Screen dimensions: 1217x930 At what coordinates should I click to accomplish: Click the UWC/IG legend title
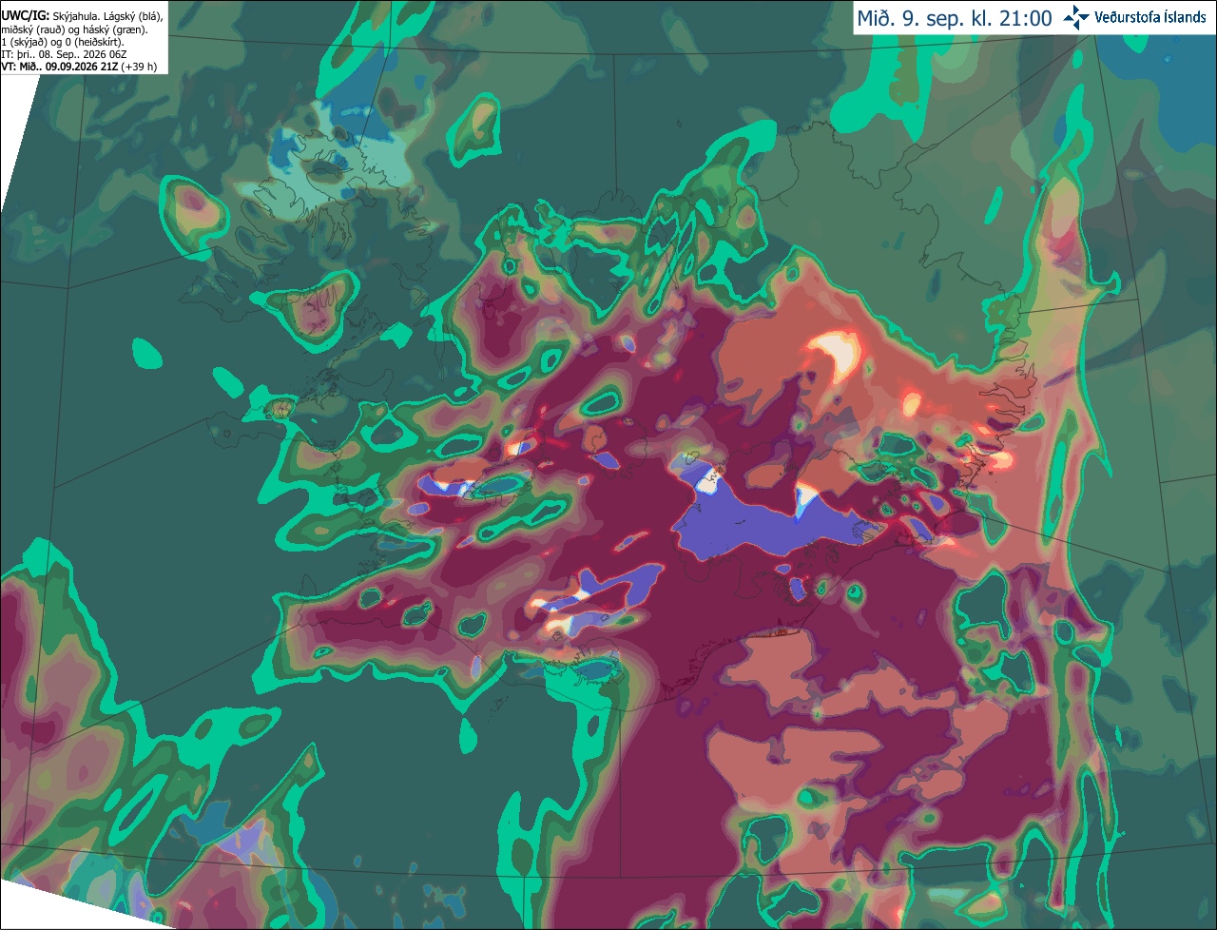tap(25, 16)
